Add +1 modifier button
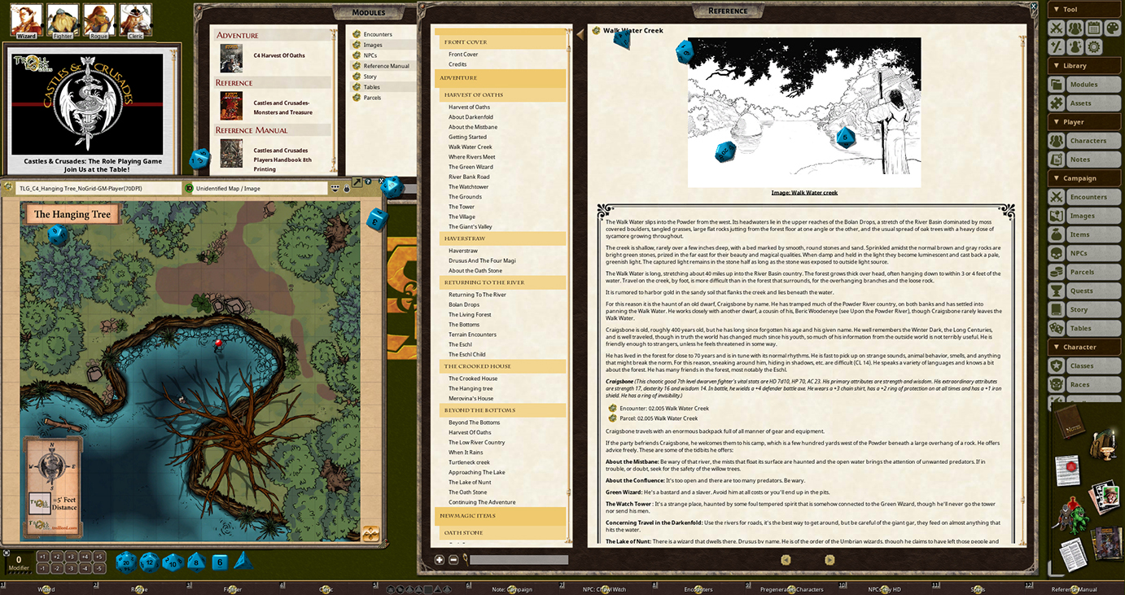 42,557
